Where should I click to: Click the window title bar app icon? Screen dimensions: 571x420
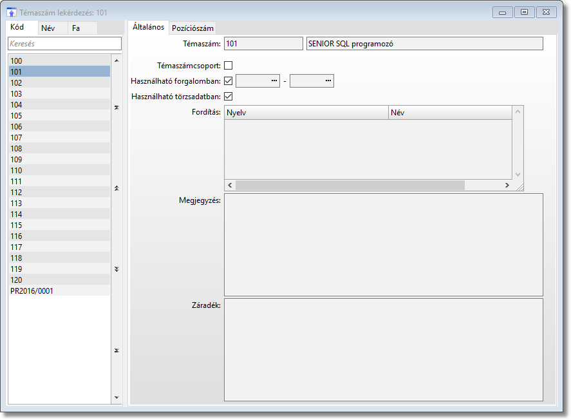tap(11, 12)
